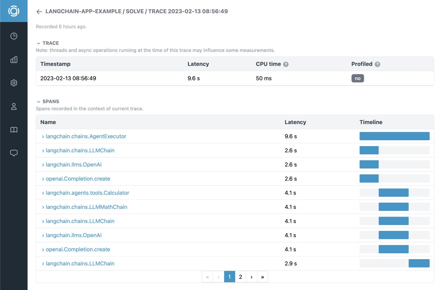Show help for CPU time column
The width and height of the screenshot is (441, 290).
pos(286,64)
